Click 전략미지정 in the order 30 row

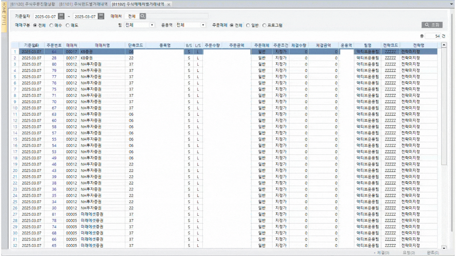(410, 208)
